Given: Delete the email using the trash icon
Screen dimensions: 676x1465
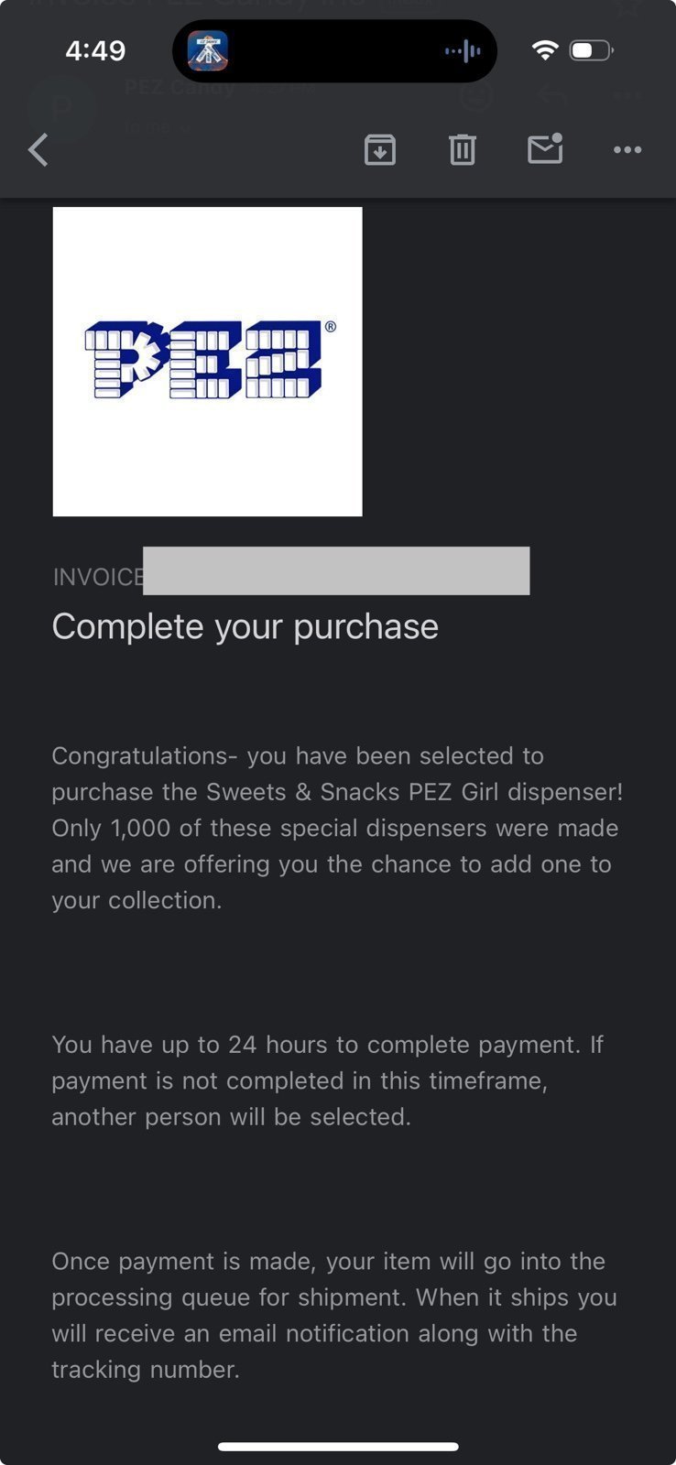Looking at the screenshot, I should point(463,149).
